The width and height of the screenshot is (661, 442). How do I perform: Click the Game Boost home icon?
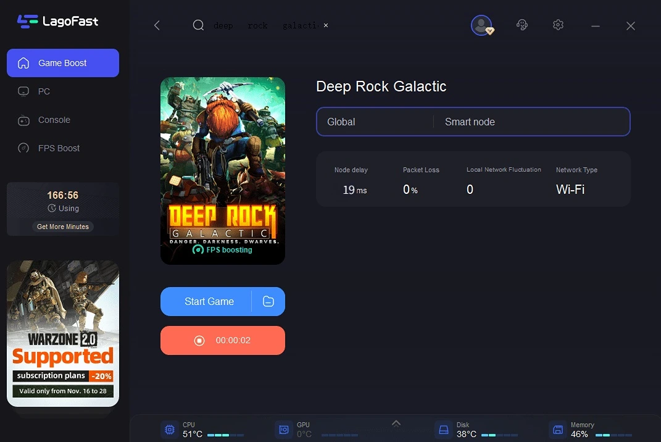[x=23, y=63]
